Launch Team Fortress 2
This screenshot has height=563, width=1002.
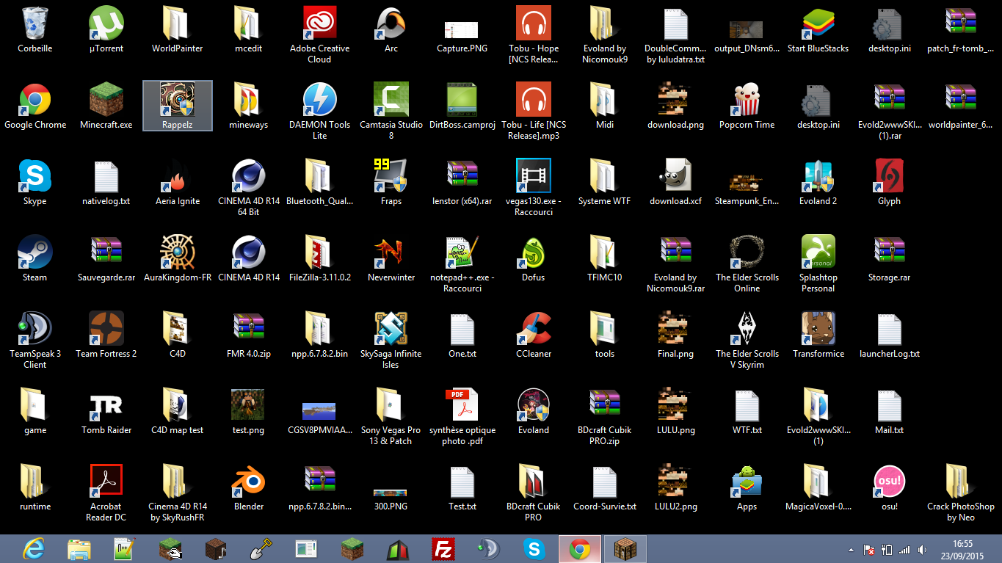pyautogui.click(x=106, y=335)
